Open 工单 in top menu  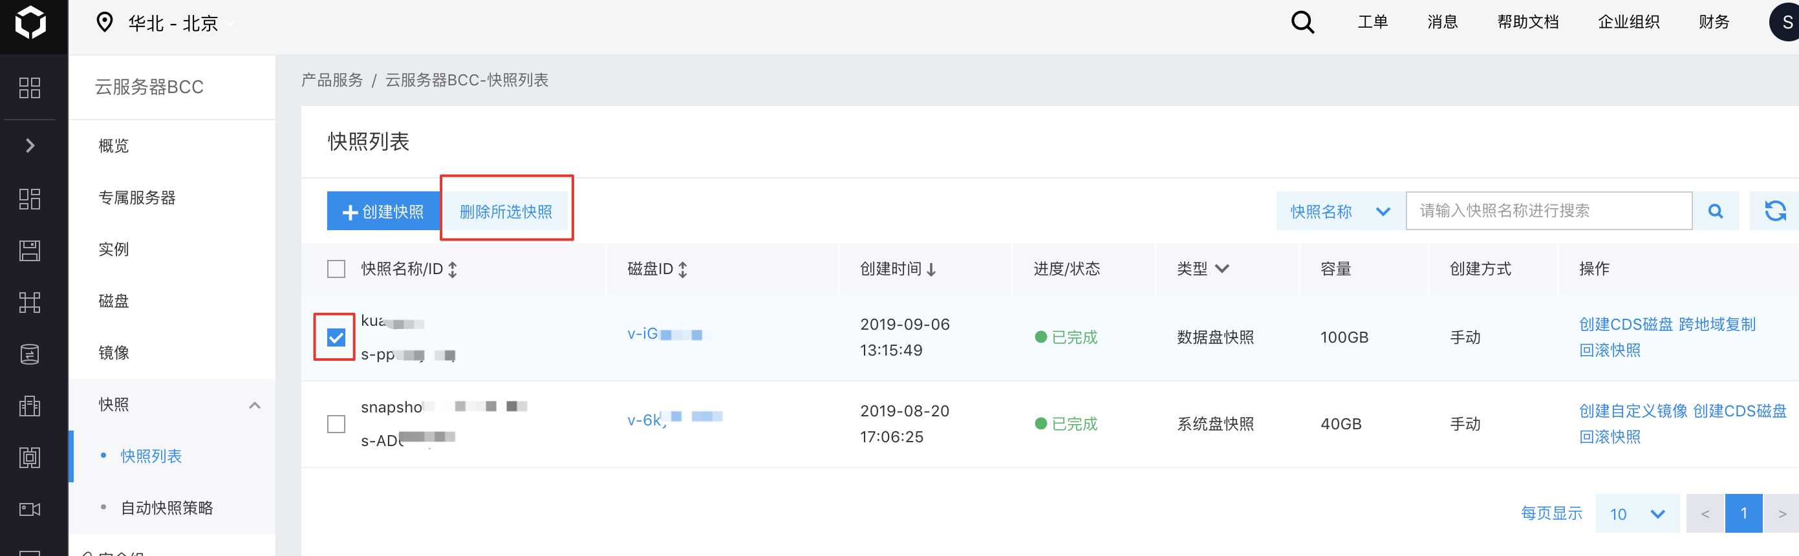pos(1372,21)
